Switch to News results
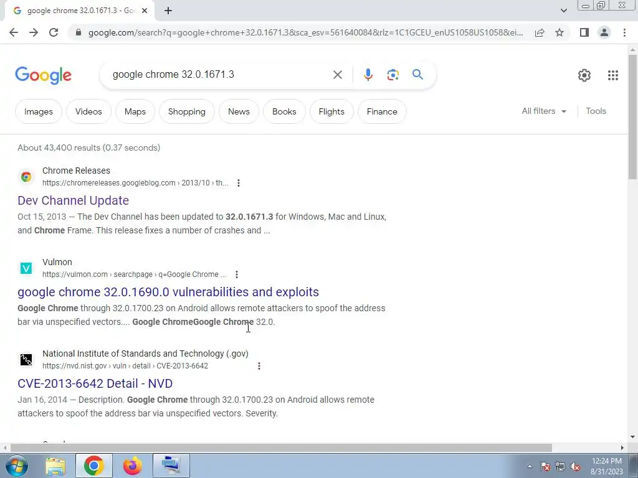Image resolution: width=638 pixels, height=478 pixels. [x=239, y=111]
